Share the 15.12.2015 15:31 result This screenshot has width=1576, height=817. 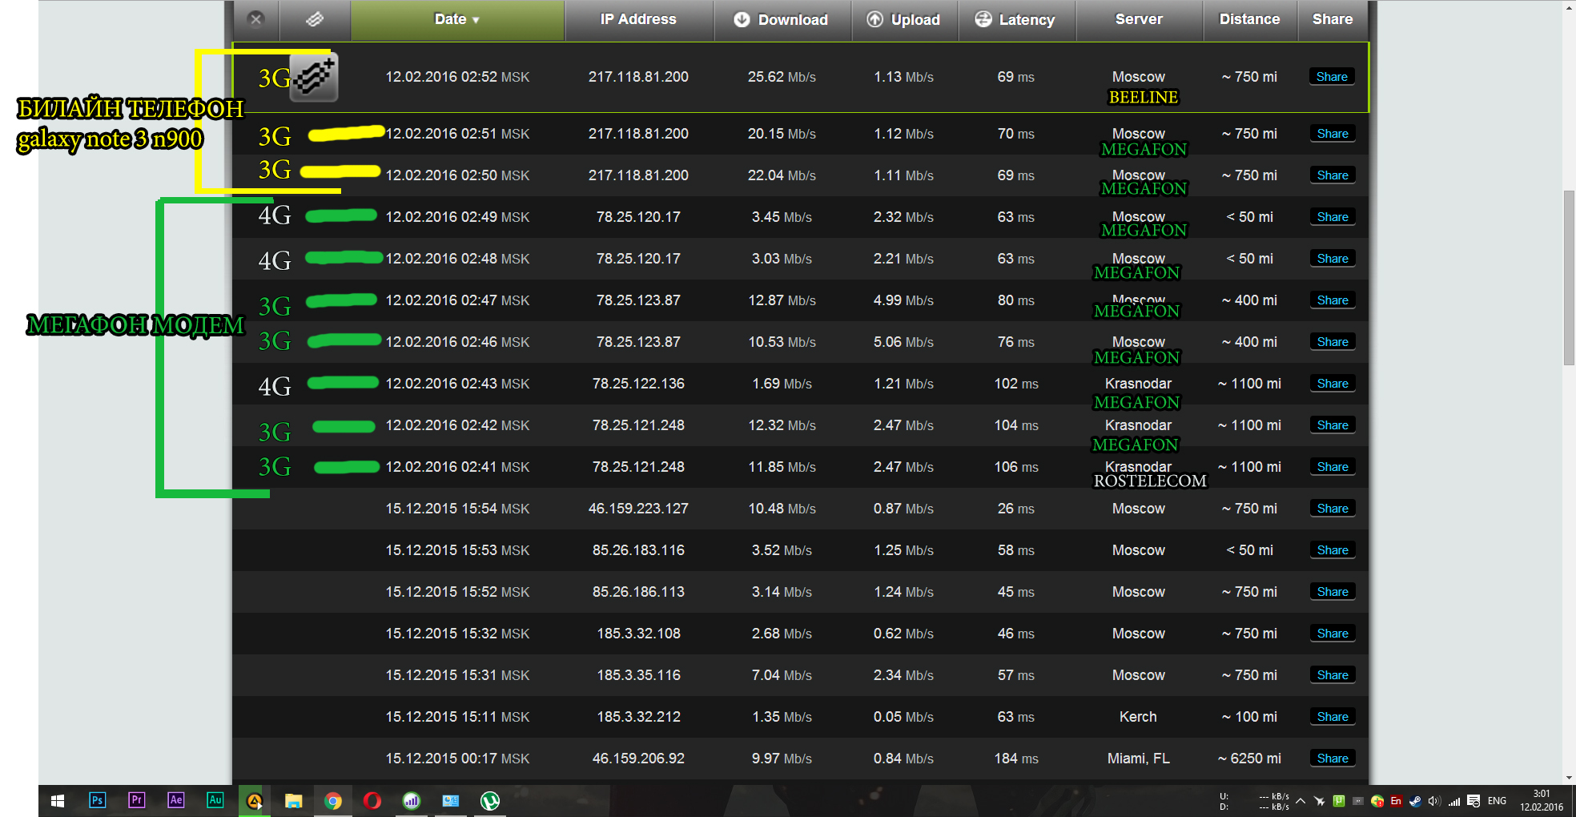(1333, 675)
